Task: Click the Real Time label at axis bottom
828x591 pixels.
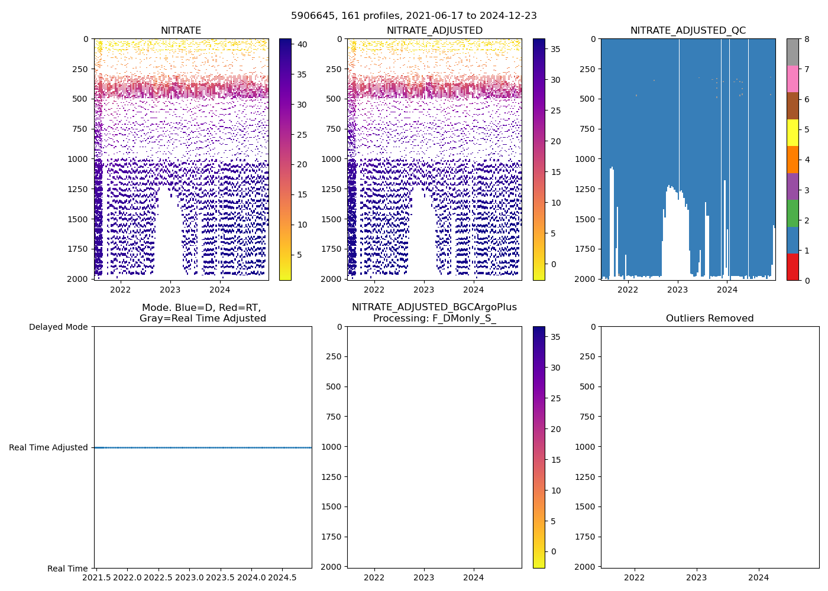Action: (x=67, y=569)
